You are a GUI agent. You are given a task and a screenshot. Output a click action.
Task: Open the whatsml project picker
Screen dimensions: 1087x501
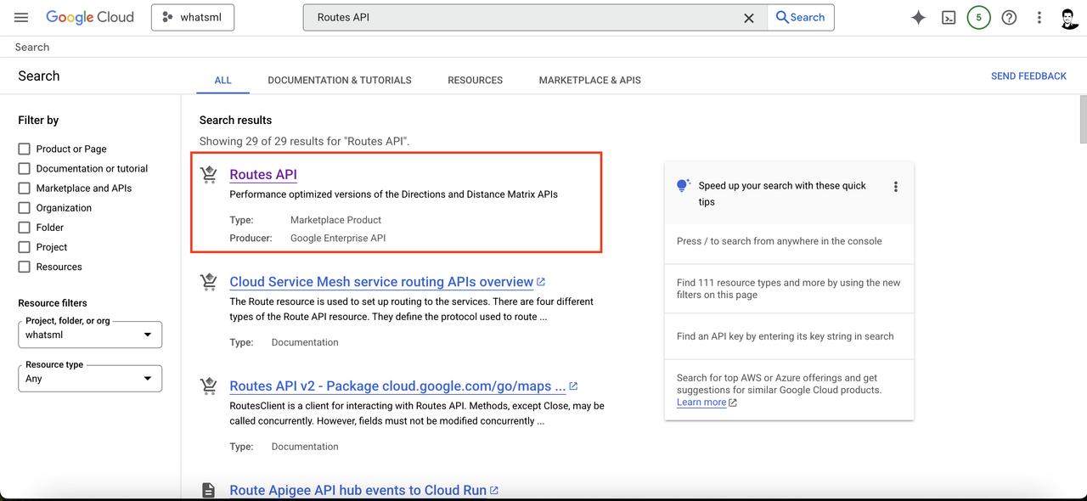pyautogui.click(x=193, y=17)
